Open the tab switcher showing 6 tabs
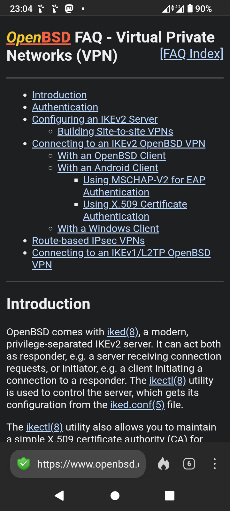 (x=189, y=464)
